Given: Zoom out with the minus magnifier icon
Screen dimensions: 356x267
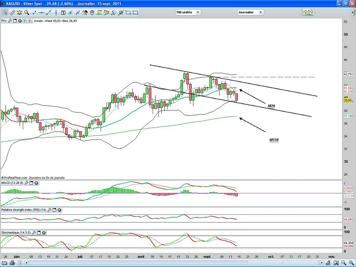Looking at the screenshot, I should [344, 263].
